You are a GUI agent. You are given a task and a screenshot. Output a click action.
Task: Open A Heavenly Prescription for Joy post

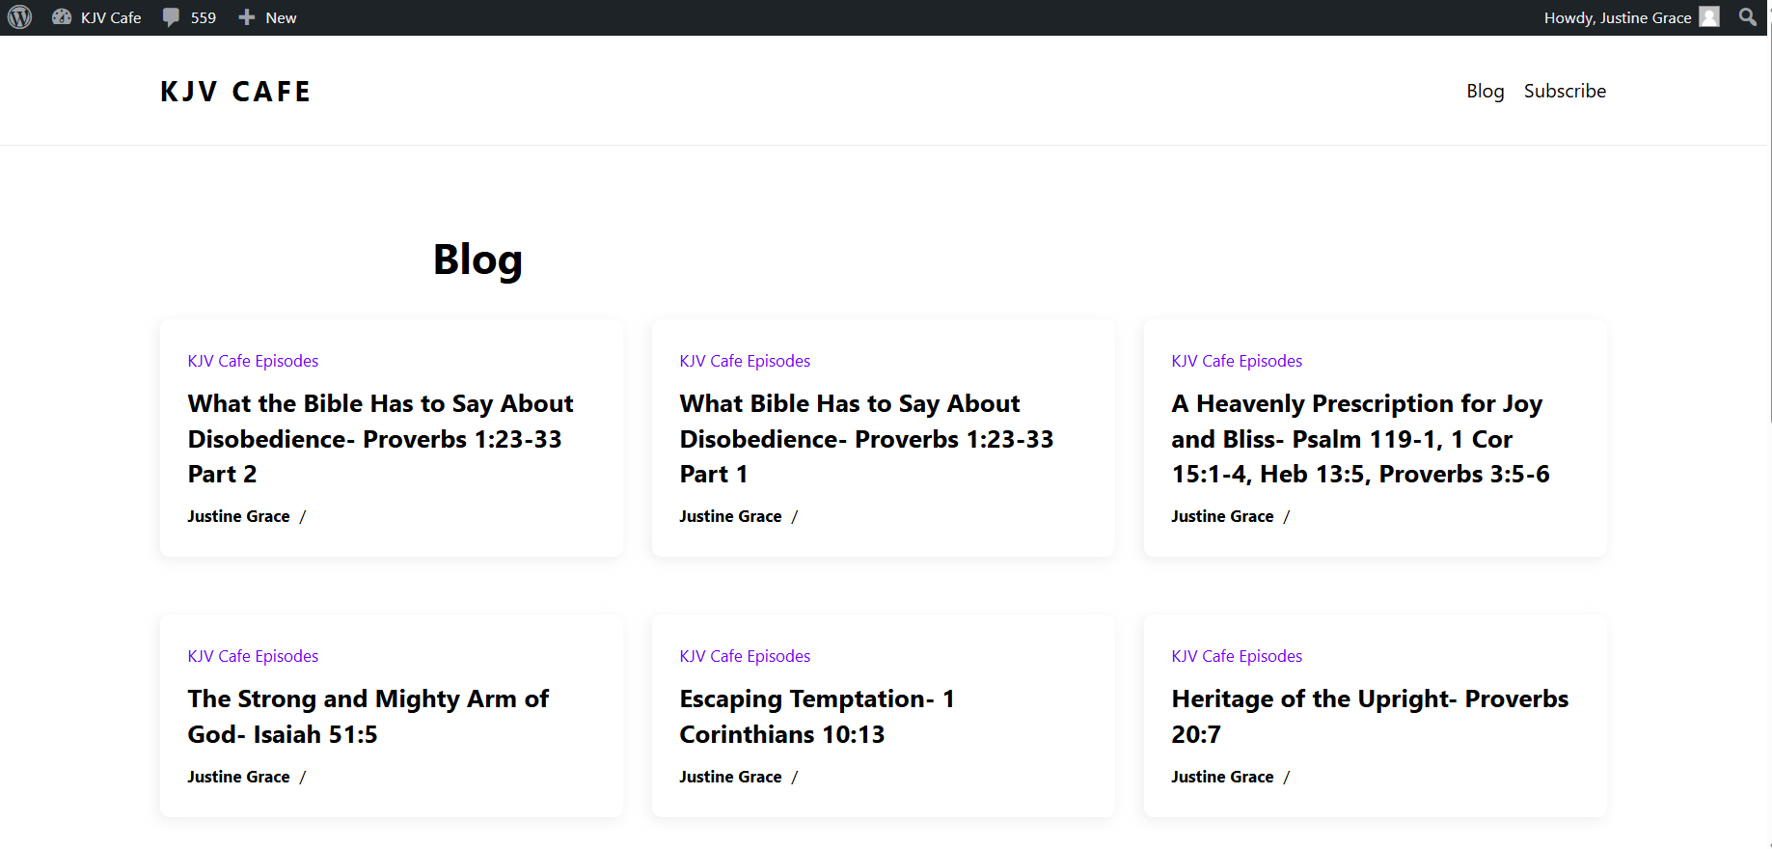(x=1359, y=438)
